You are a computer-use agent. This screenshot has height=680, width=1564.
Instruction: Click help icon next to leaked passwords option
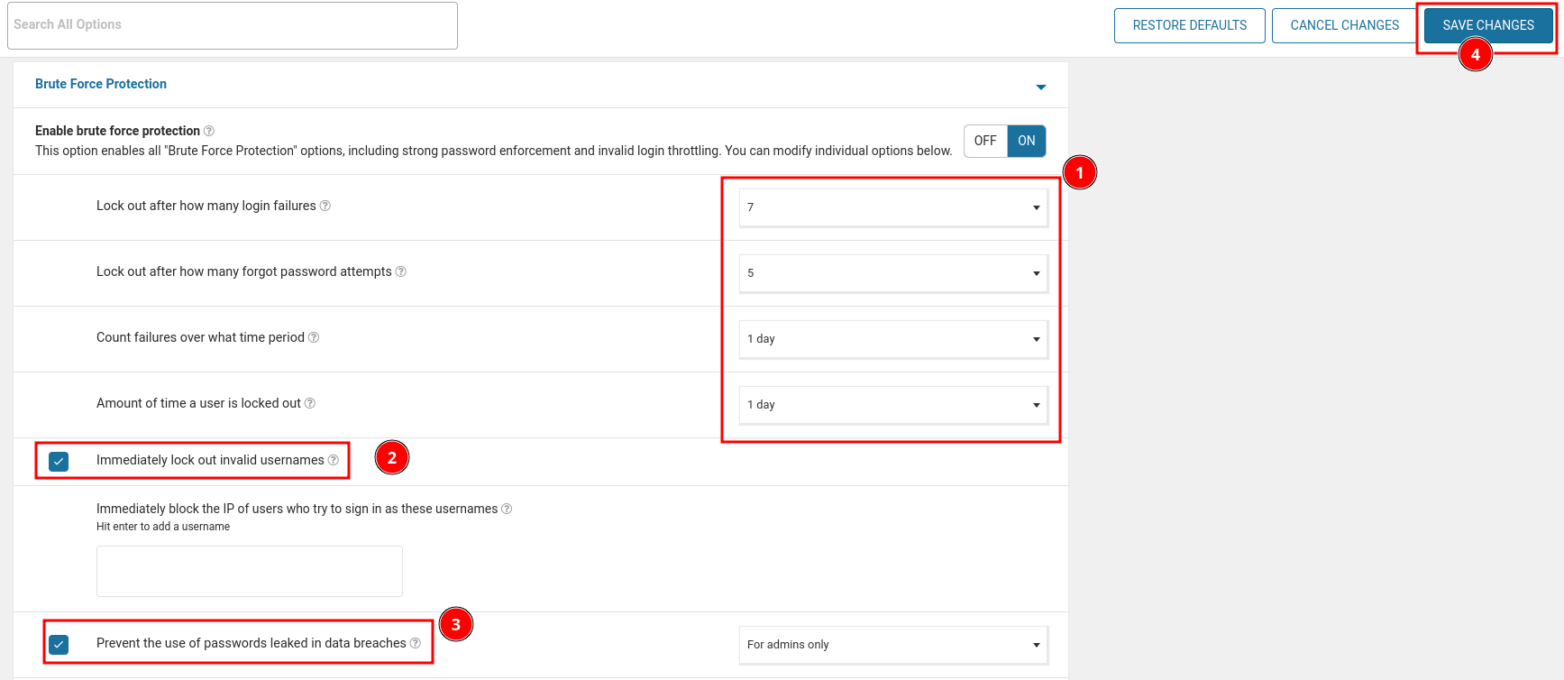(416, 643)
